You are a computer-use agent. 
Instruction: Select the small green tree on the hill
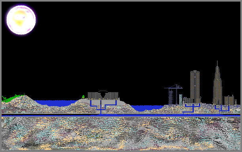83,97
